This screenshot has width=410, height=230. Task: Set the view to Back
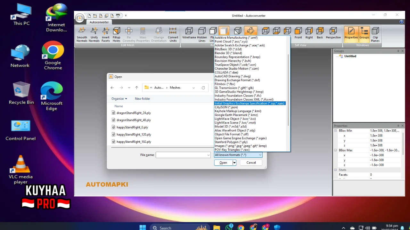click(320, 33)
